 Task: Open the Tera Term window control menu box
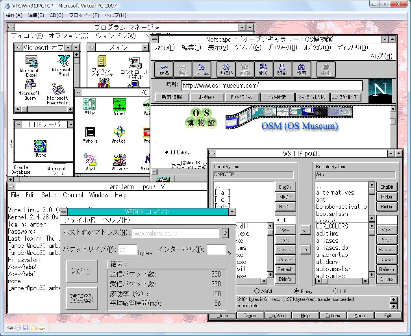tap(11, 187)
